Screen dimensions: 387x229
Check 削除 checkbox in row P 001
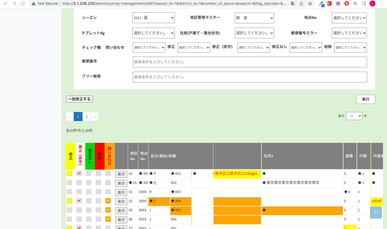pos(98,173)
